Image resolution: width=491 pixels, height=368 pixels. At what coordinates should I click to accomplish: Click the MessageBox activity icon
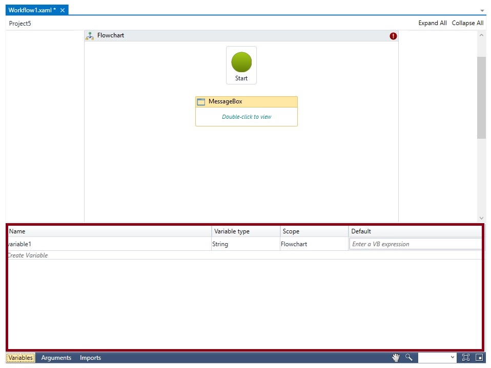pyautogui.click(x=201, y=102)
